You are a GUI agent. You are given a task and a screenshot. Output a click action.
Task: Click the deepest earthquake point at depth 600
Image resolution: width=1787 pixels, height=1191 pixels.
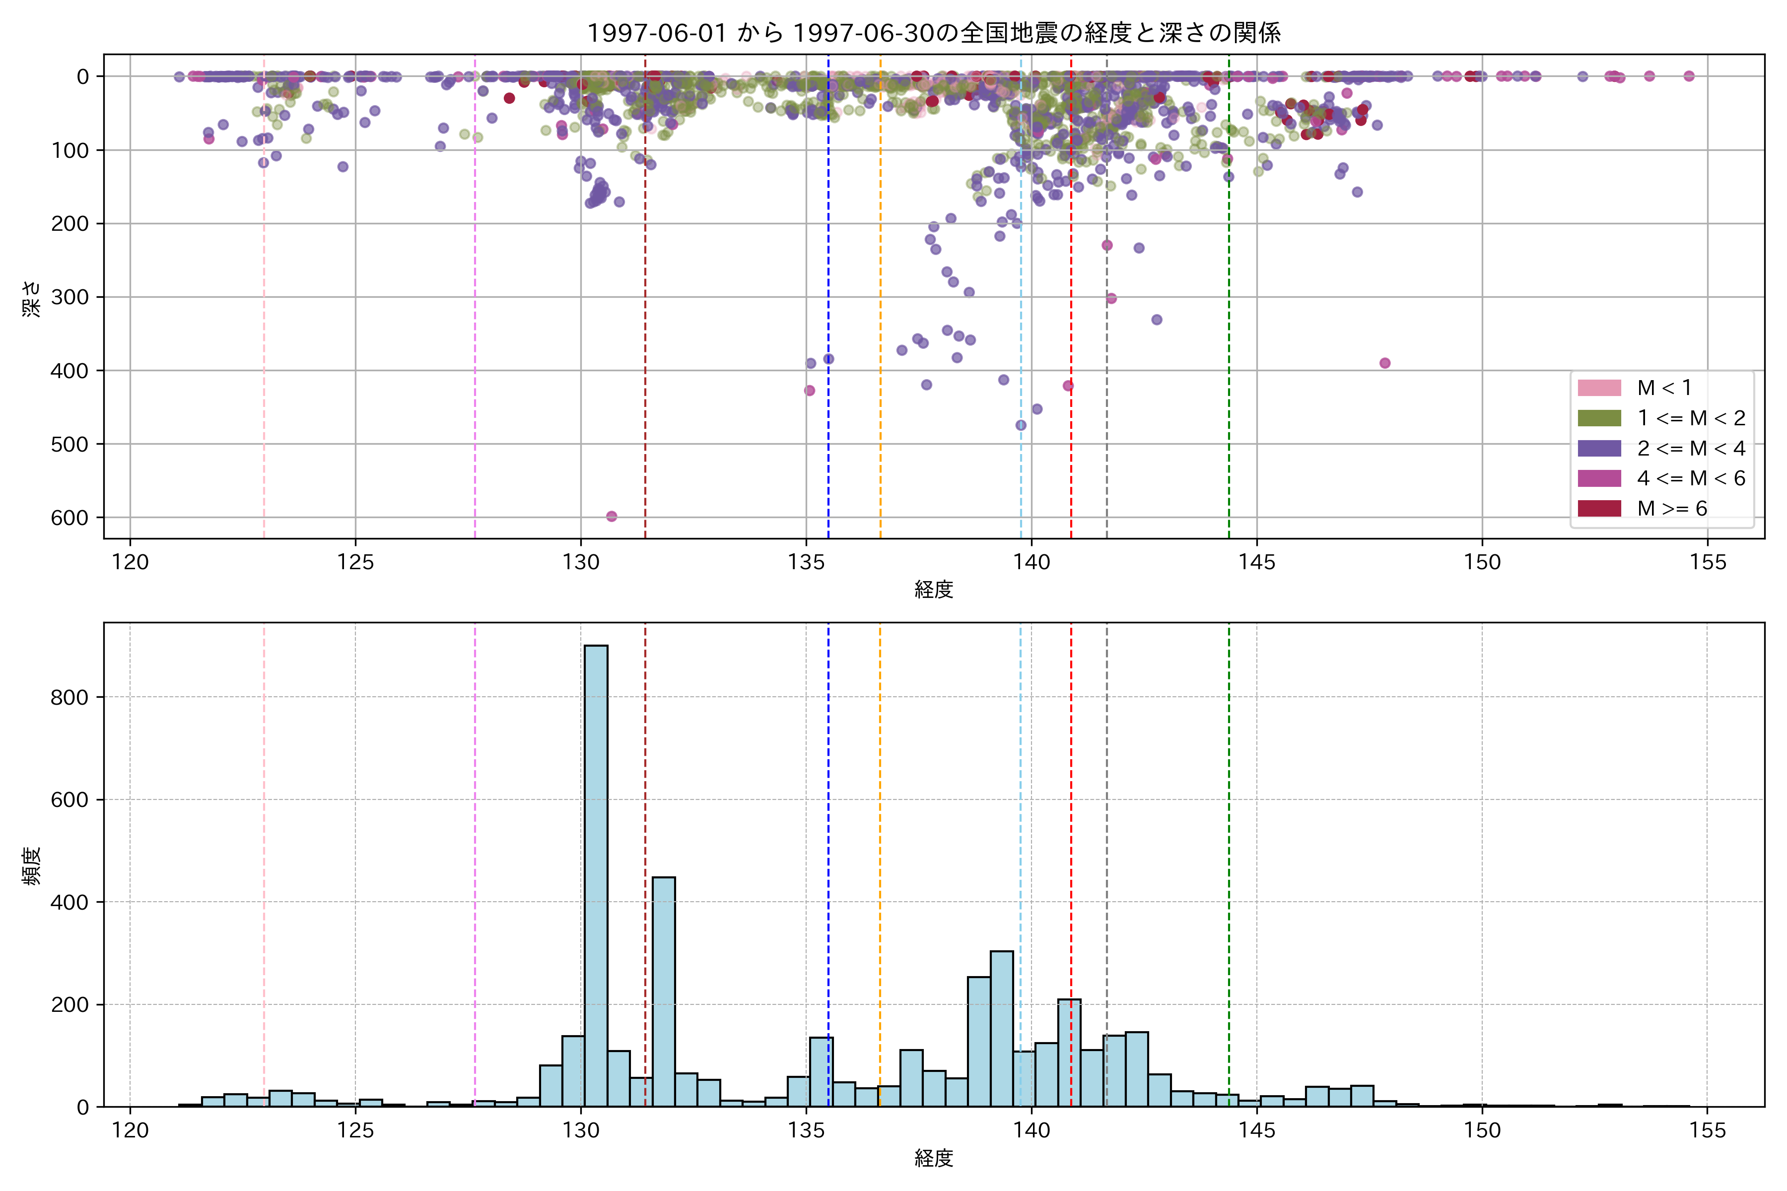pos(612,517)
